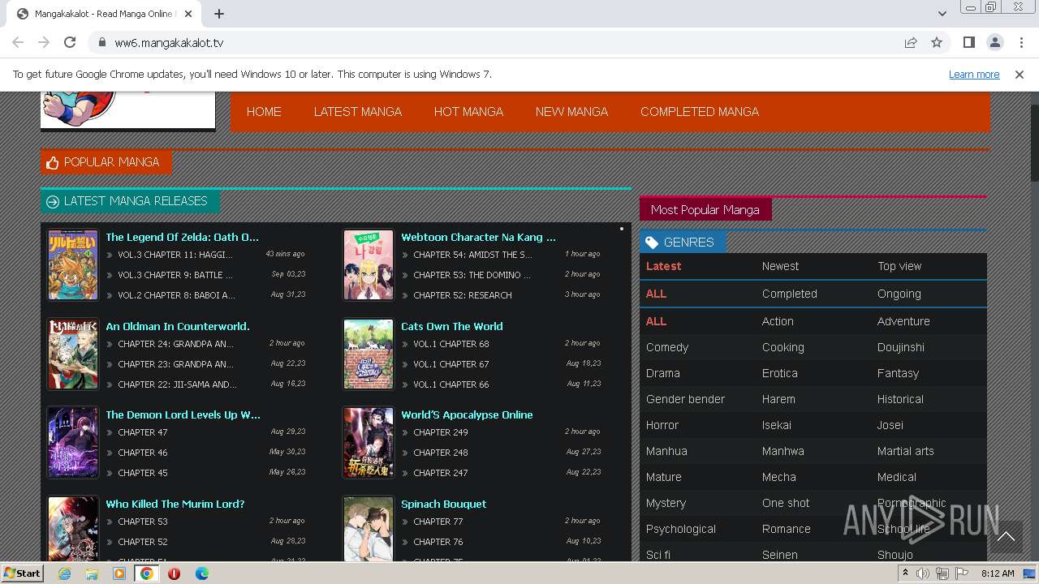This screenshot has height=584, width=1039.
Task: Open Chrome side panel icon
Action: pos(968,42)
